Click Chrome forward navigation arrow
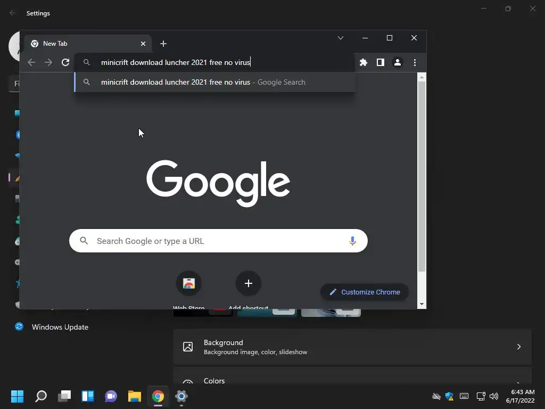The height and width of the screenshot is (409, 545). point(48,62)
